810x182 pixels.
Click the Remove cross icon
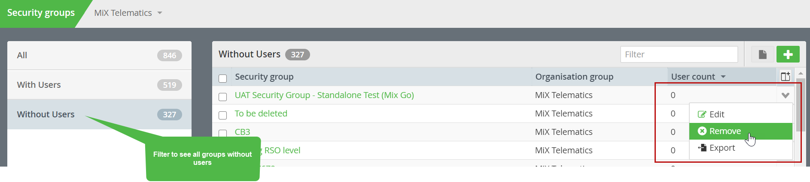pyautogui.click(x=702, y=131)
